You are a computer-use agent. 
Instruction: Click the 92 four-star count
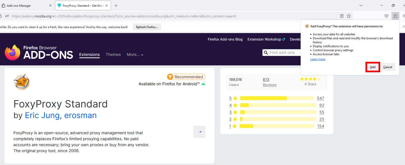[x=322, y=105]
